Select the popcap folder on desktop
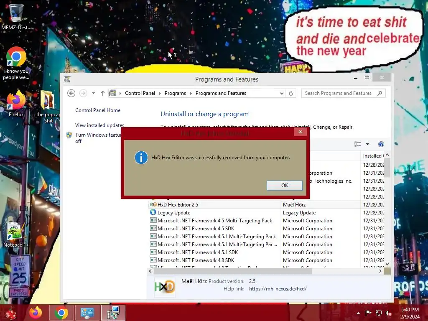 click(48, 107)
